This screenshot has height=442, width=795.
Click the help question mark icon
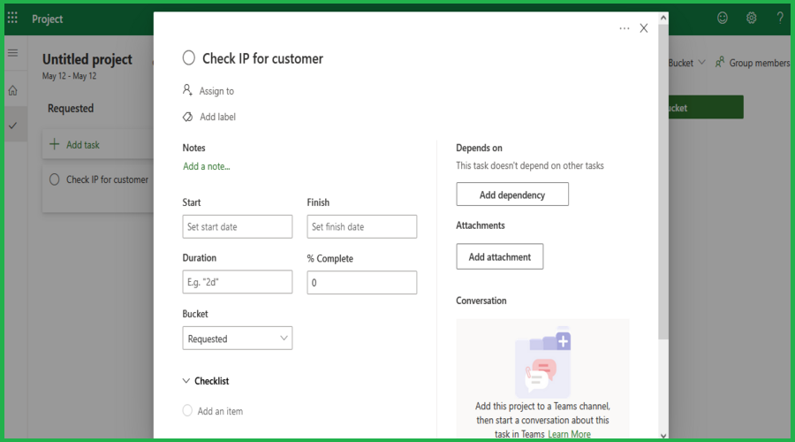pyautogui.click(x=780, y=19)
